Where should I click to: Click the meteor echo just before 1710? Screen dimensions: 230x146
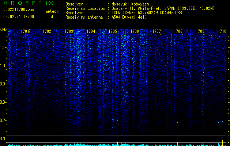(222, 122)
